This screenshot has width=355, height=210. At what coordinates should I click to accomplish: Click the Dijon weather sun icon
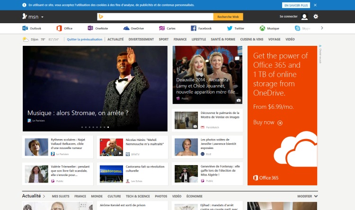point(26,39)
